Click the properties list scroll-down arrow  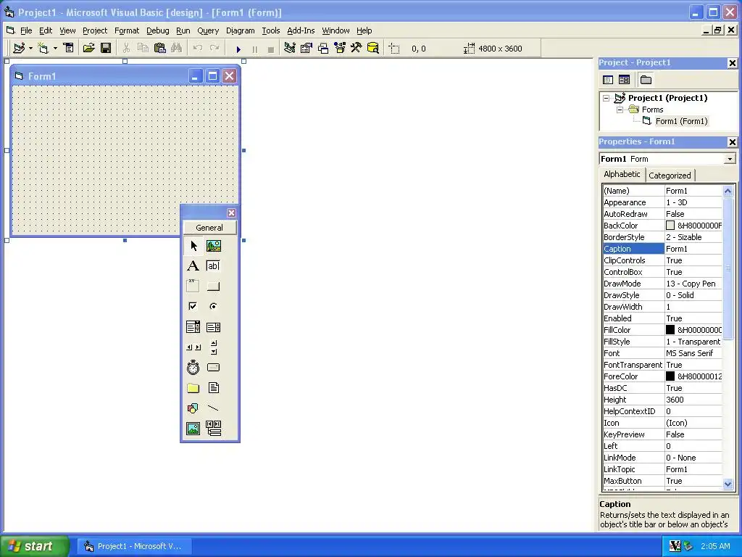(x=728, y=484)
